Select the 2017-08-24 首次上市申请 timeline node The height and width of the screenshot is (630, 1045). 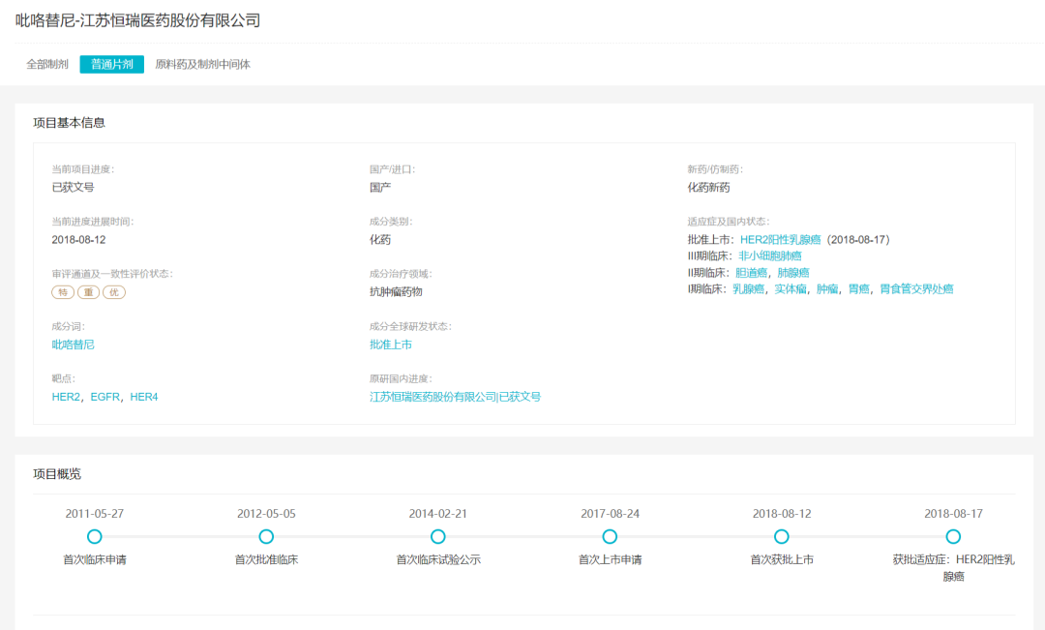(x=610, y=537)
